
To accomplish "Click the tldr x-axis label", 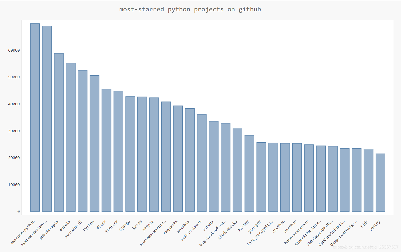I will 364,224.
